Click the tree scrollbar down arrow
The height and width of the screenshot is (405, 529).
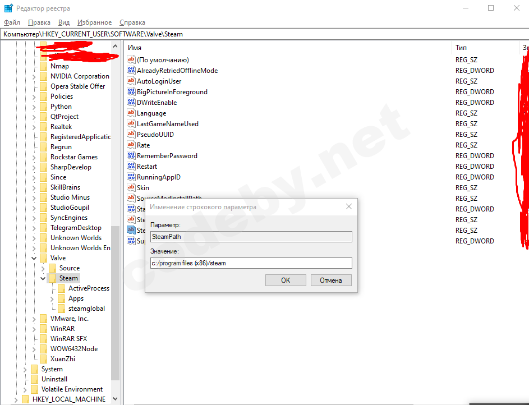[x=116, y=399]
